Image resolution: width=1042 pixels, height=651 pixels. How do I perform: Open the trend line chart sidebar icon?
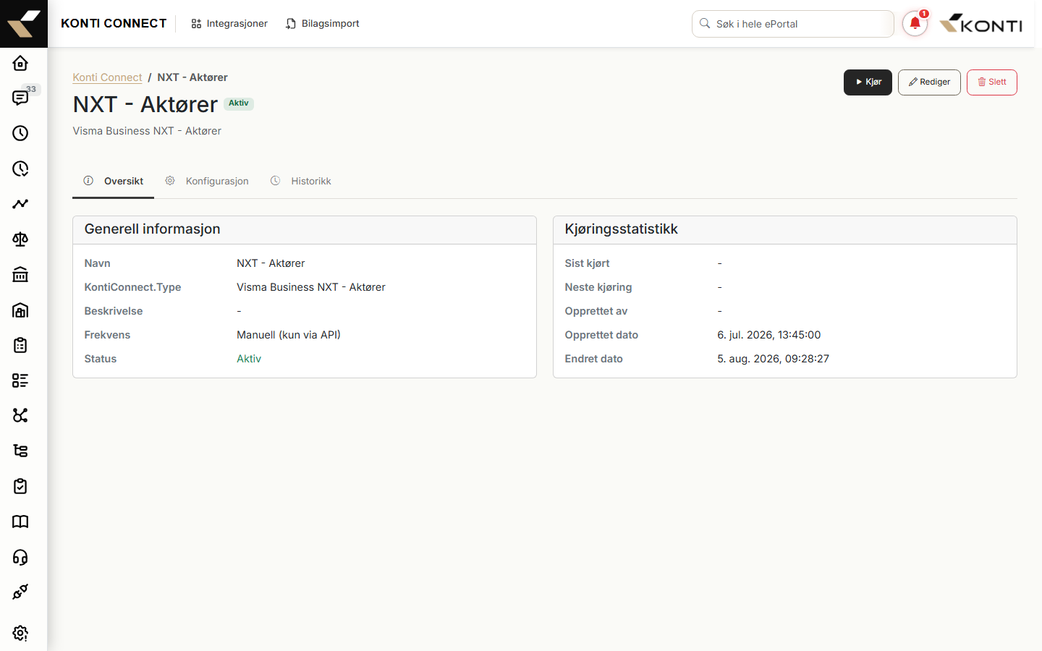(20, 204)
